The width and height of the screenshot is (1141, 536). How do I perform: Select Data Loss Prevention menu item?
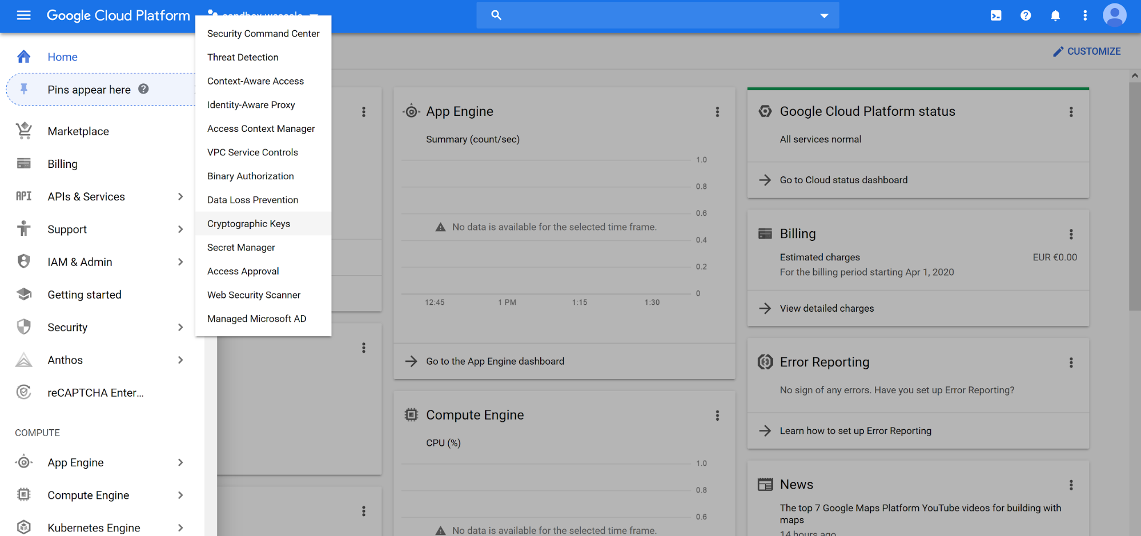coord(263,200)
